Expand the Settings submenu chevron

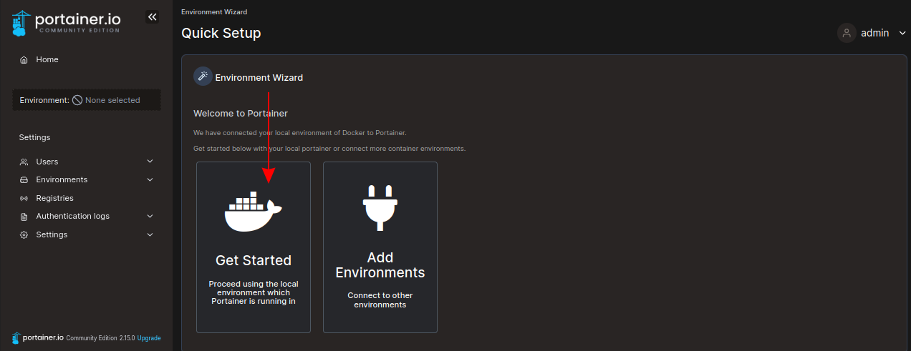point(150,234)
